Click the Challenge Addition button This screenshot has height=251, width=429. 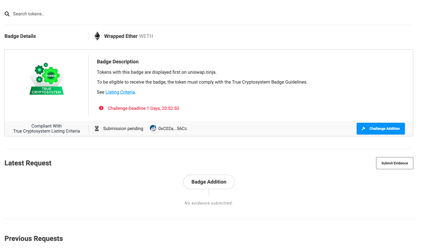(381, 129)
